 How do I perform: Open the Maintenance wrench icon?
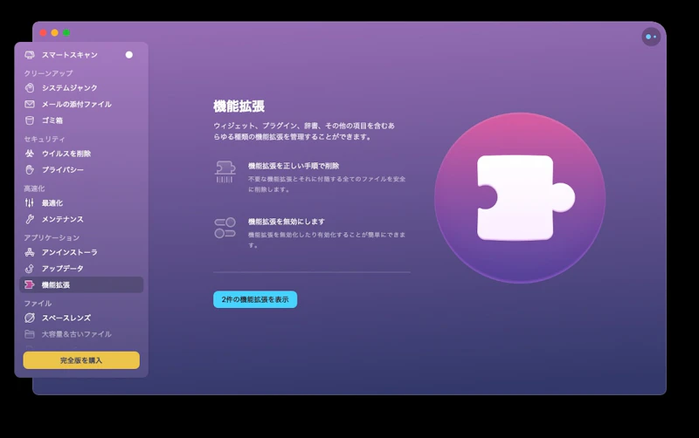30,219
